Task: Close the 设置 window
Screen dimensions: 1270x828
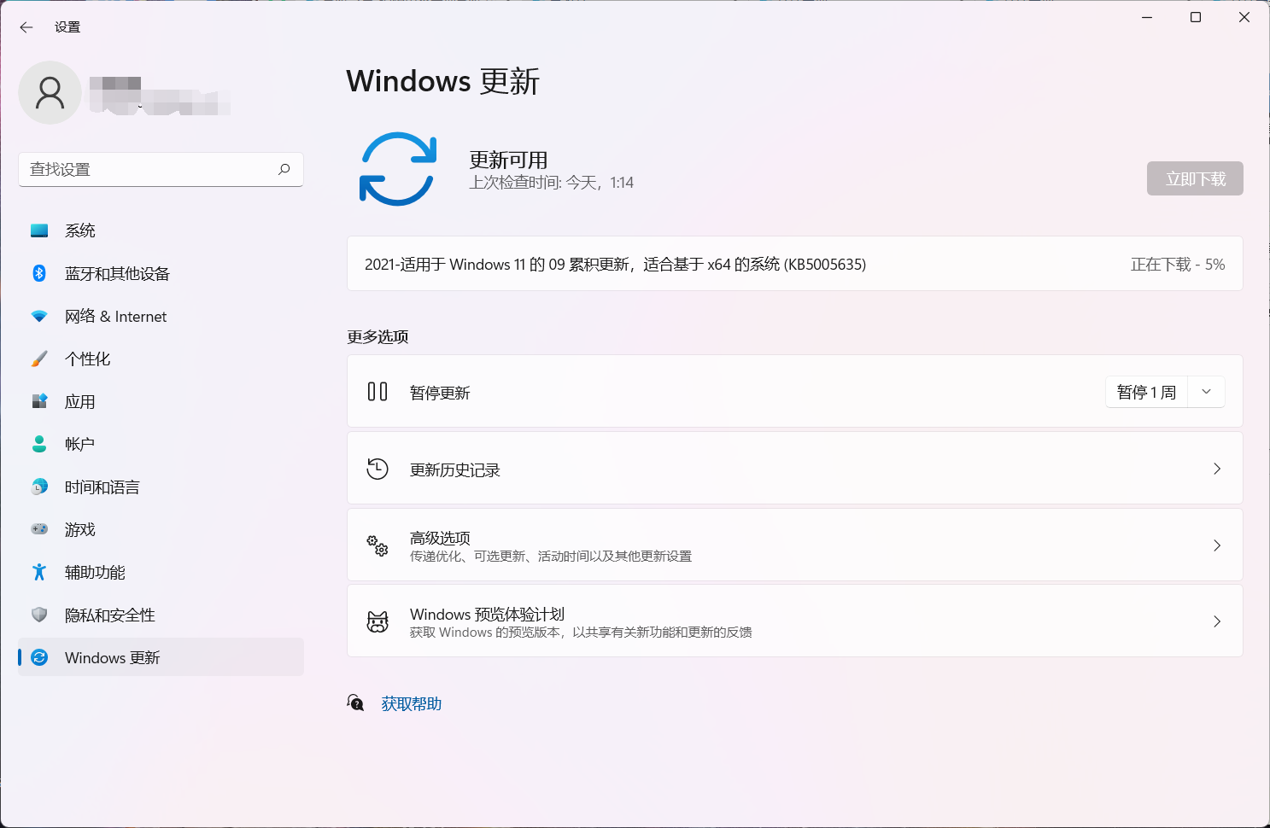Action: tap(1244, 17)
